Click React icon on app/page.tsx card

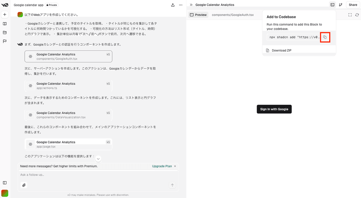pos(30,144)
